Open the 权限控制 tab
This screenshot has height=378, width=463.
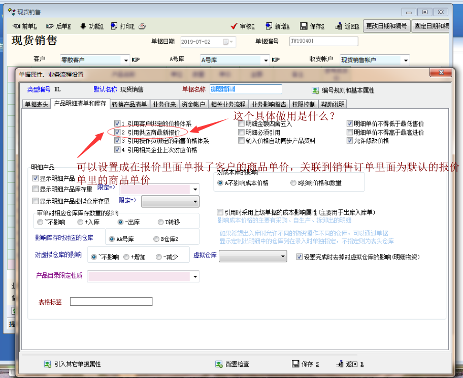(304, 104)
